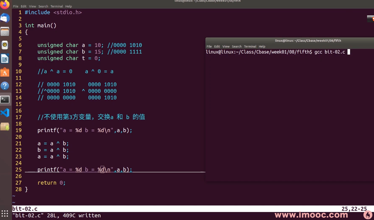Open Edit menu in the gcc terminal window
Screen dimensions: 374x220
pos(217,46)
